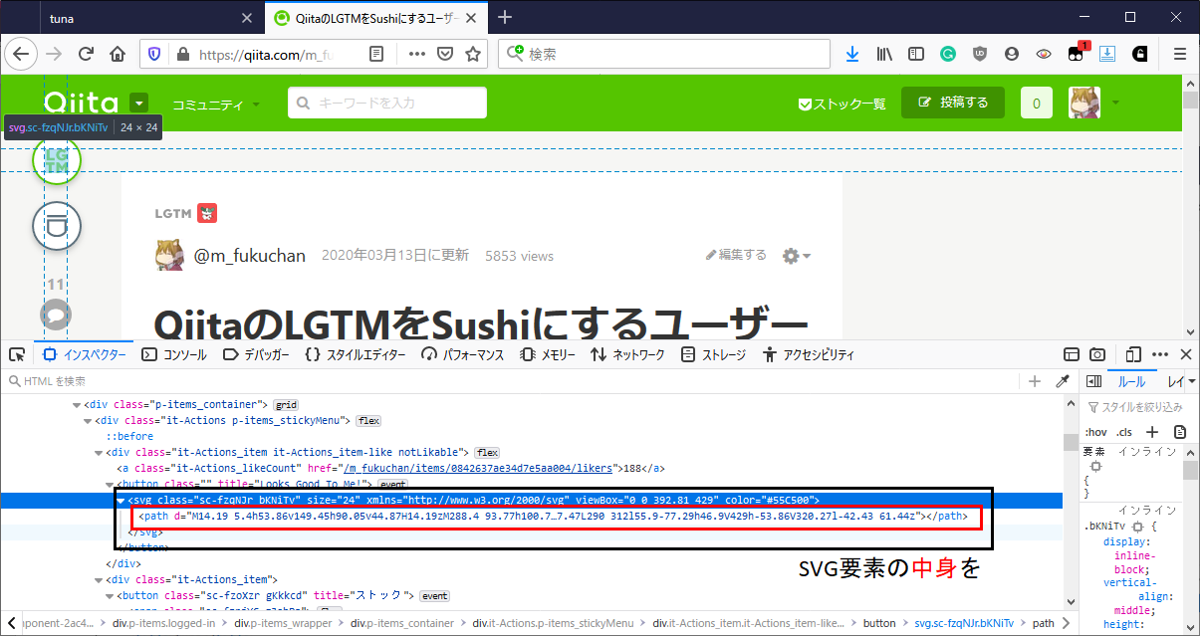Toggle the sidebars toolbar icon

[916, 54]
